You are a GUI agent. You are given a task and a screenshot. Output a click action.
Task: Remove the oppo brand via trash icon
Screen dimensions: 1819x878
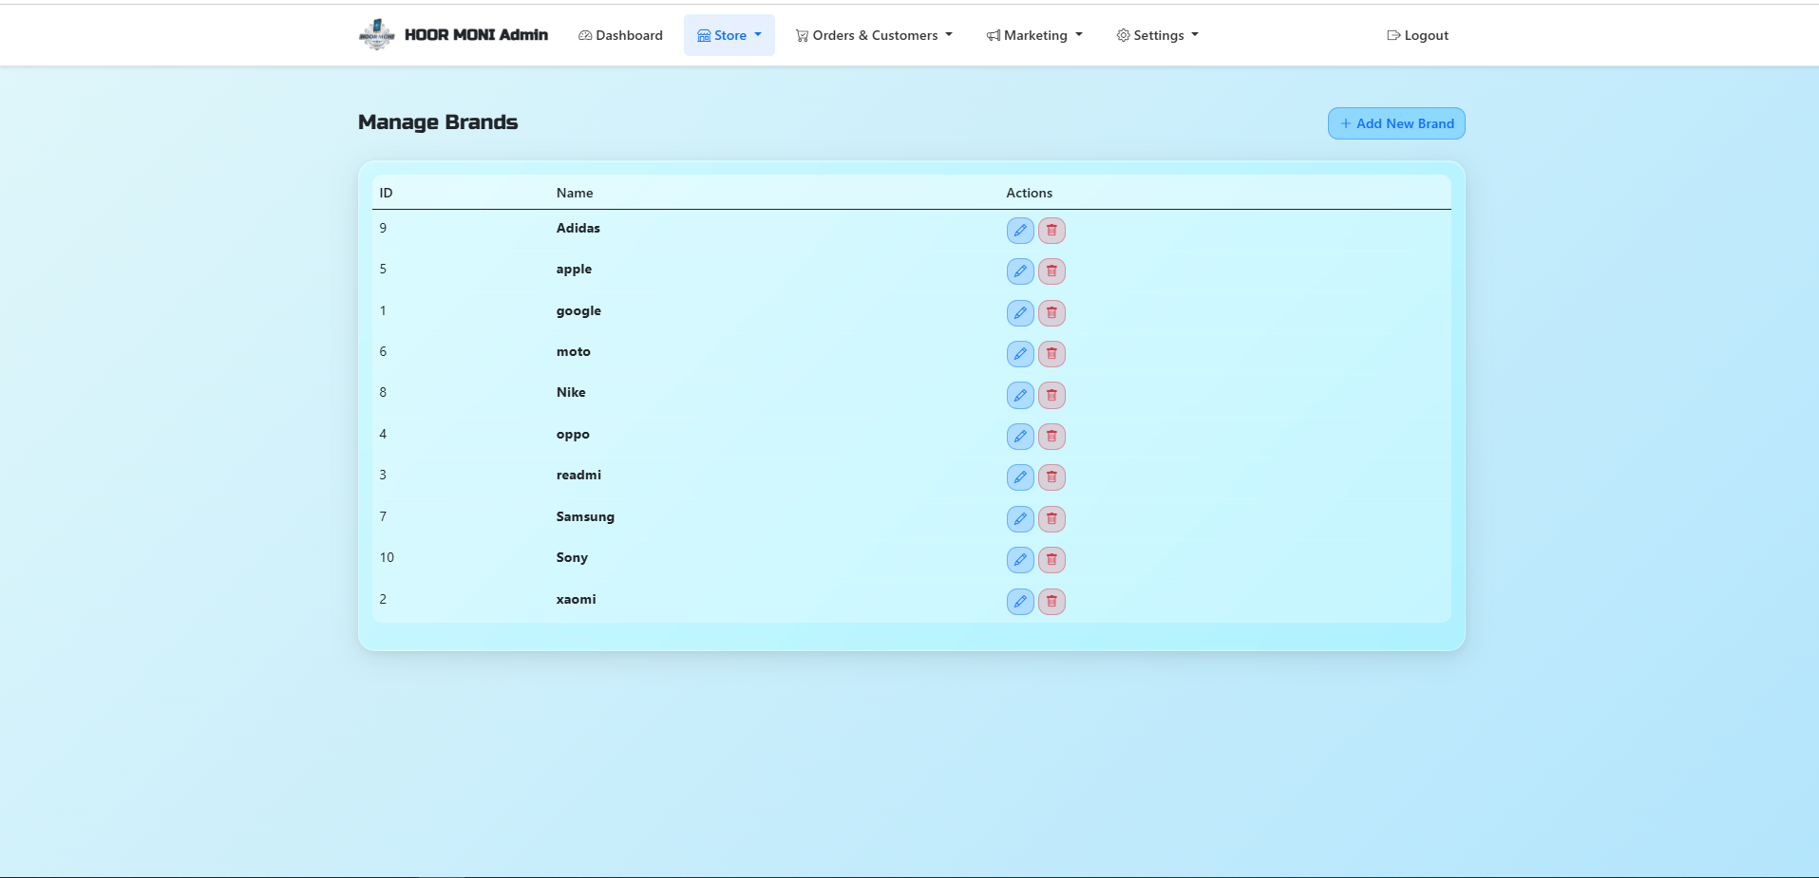(1052, 437)
